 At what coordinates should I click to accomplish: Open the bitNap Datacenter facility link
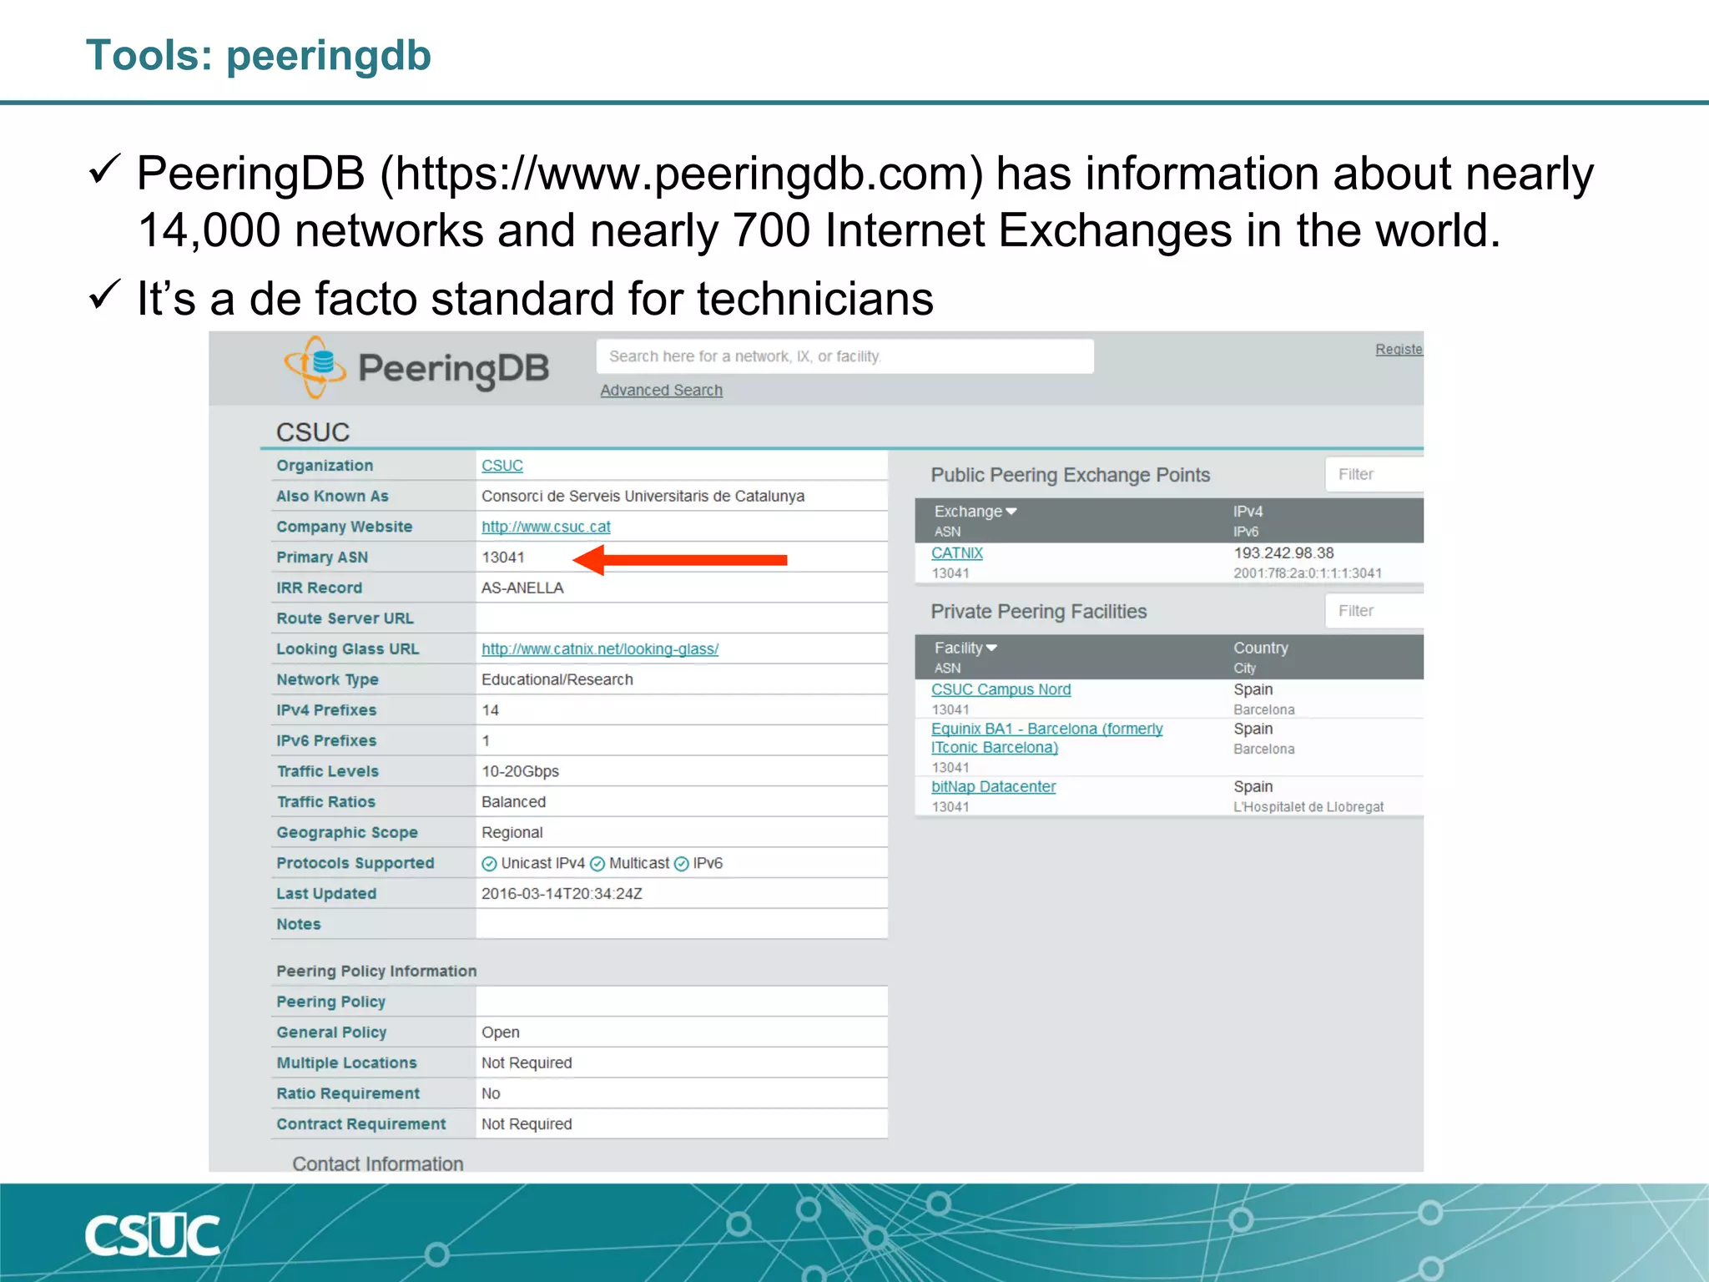pyautogui.click(x=994, y=787)
